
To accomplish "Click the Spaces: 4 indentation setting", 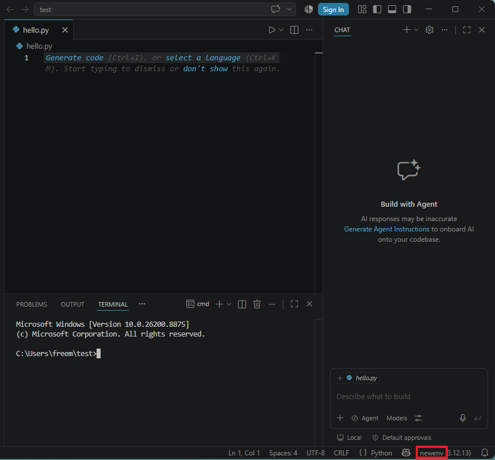I will (283, 453).
